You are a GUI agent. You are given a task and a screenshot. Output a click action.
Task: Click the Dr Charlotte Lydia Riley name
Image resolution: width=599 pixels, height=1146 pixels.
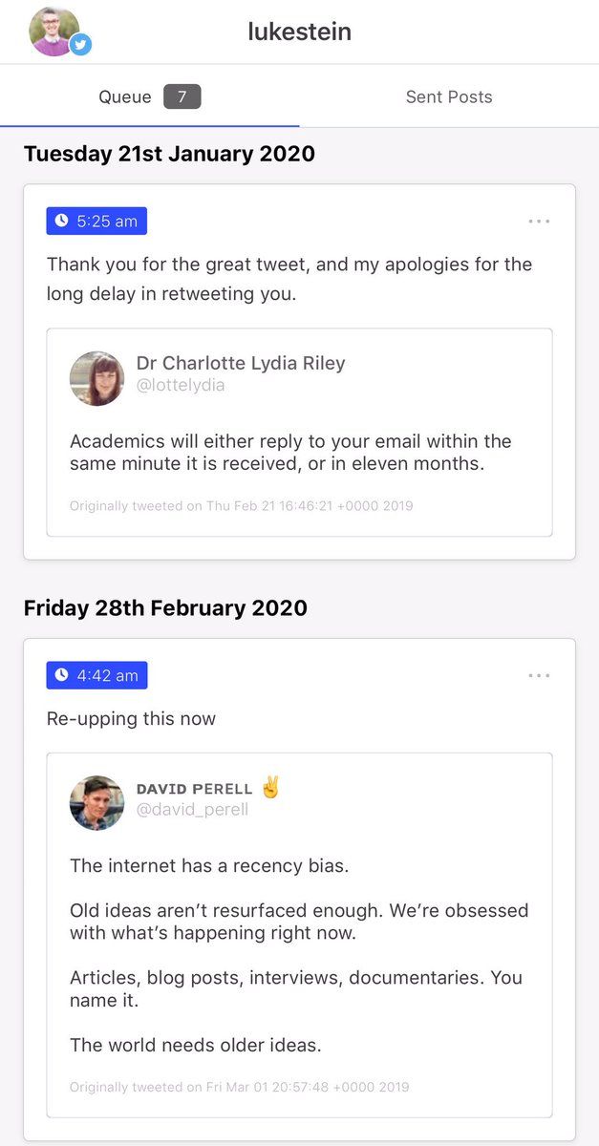[241, 363]
